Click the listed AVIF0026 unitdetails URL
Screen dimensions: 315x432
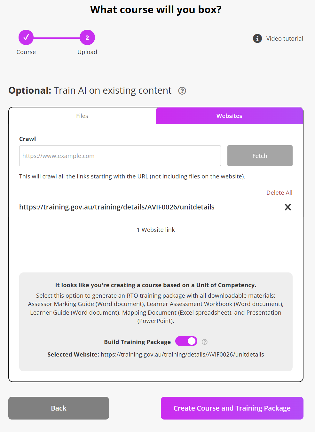click(117, 207)
